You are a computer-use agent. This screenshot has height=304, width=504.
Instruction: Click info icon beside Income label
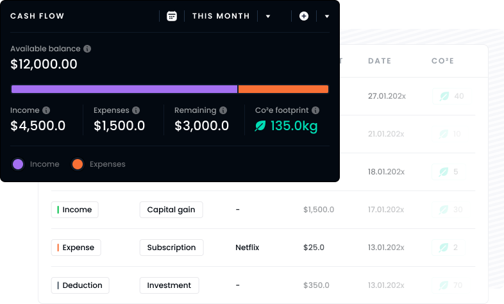(x=46, y=110)
